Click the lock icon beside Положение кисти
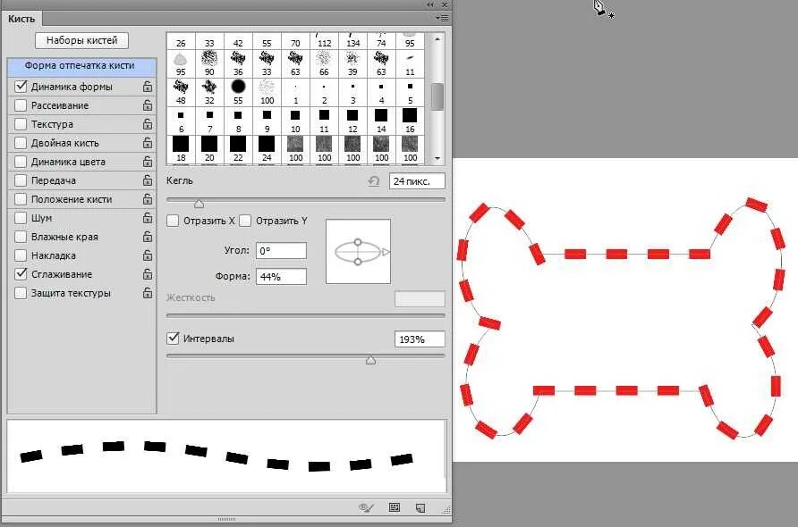 point(148,199)
